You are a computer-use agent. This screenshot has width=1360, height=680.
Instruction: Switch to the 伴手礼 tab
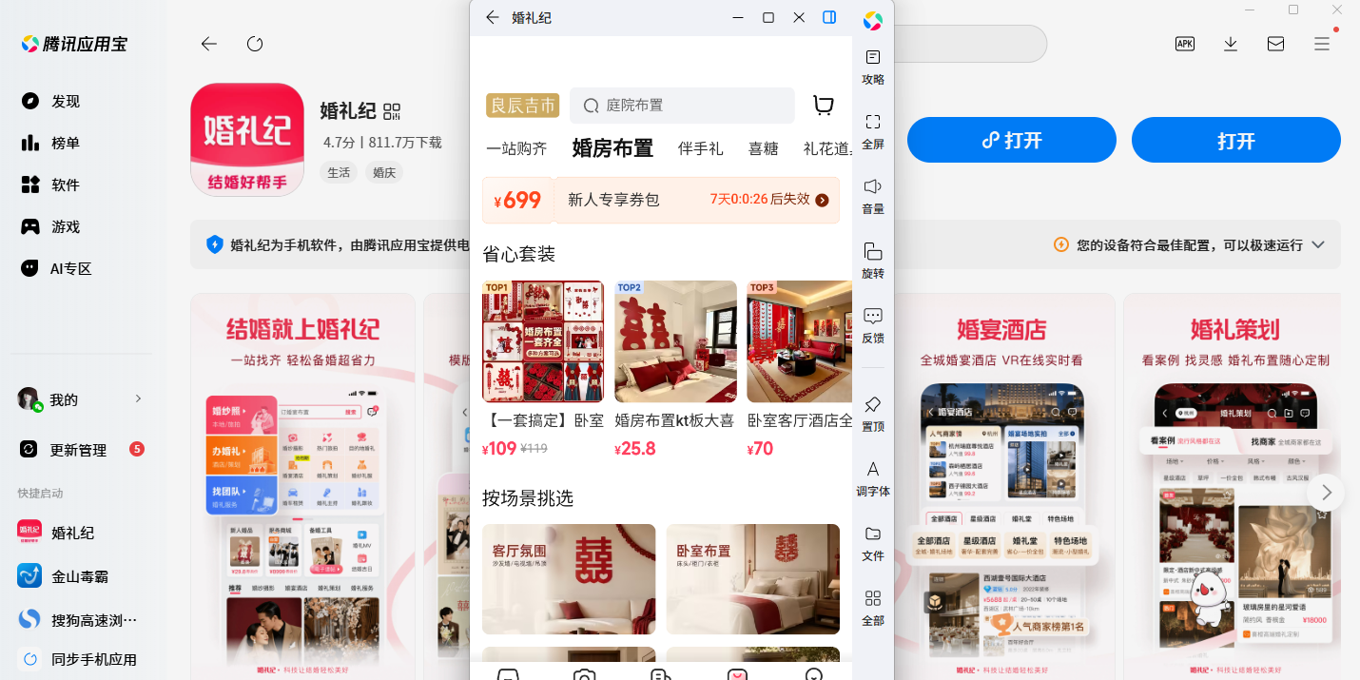[x=701, y=148]
